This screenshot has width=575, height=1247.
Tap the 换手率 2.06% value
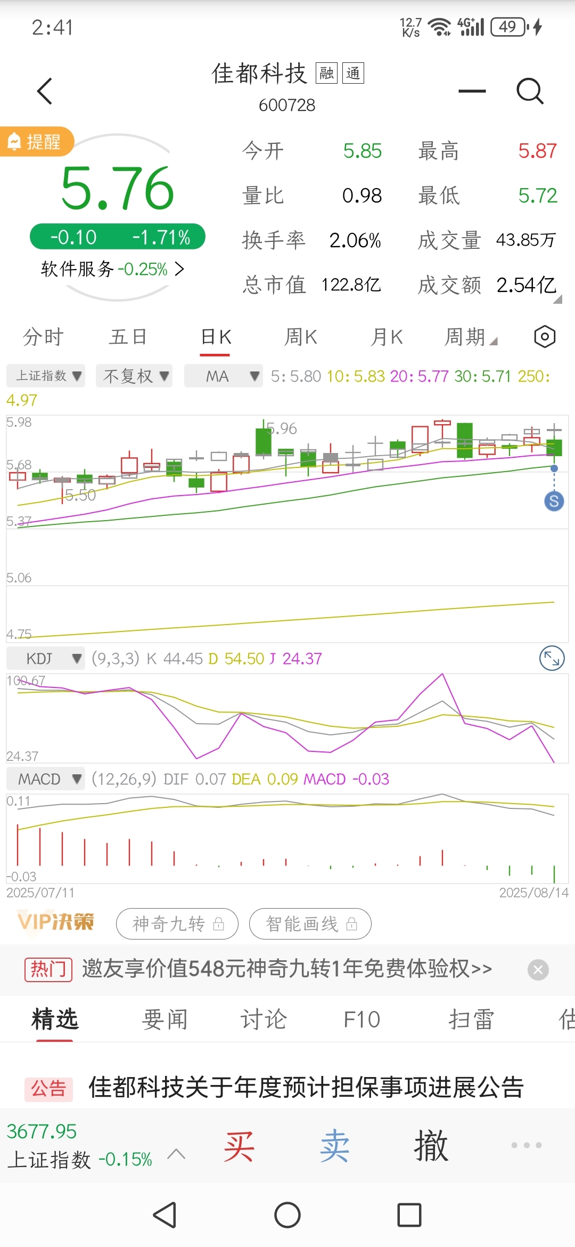click(x=355, y=240)
